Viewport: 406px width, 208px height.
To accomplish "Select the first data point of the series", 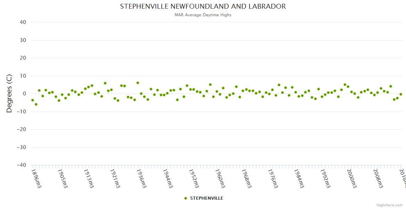I will coord(33,100).
